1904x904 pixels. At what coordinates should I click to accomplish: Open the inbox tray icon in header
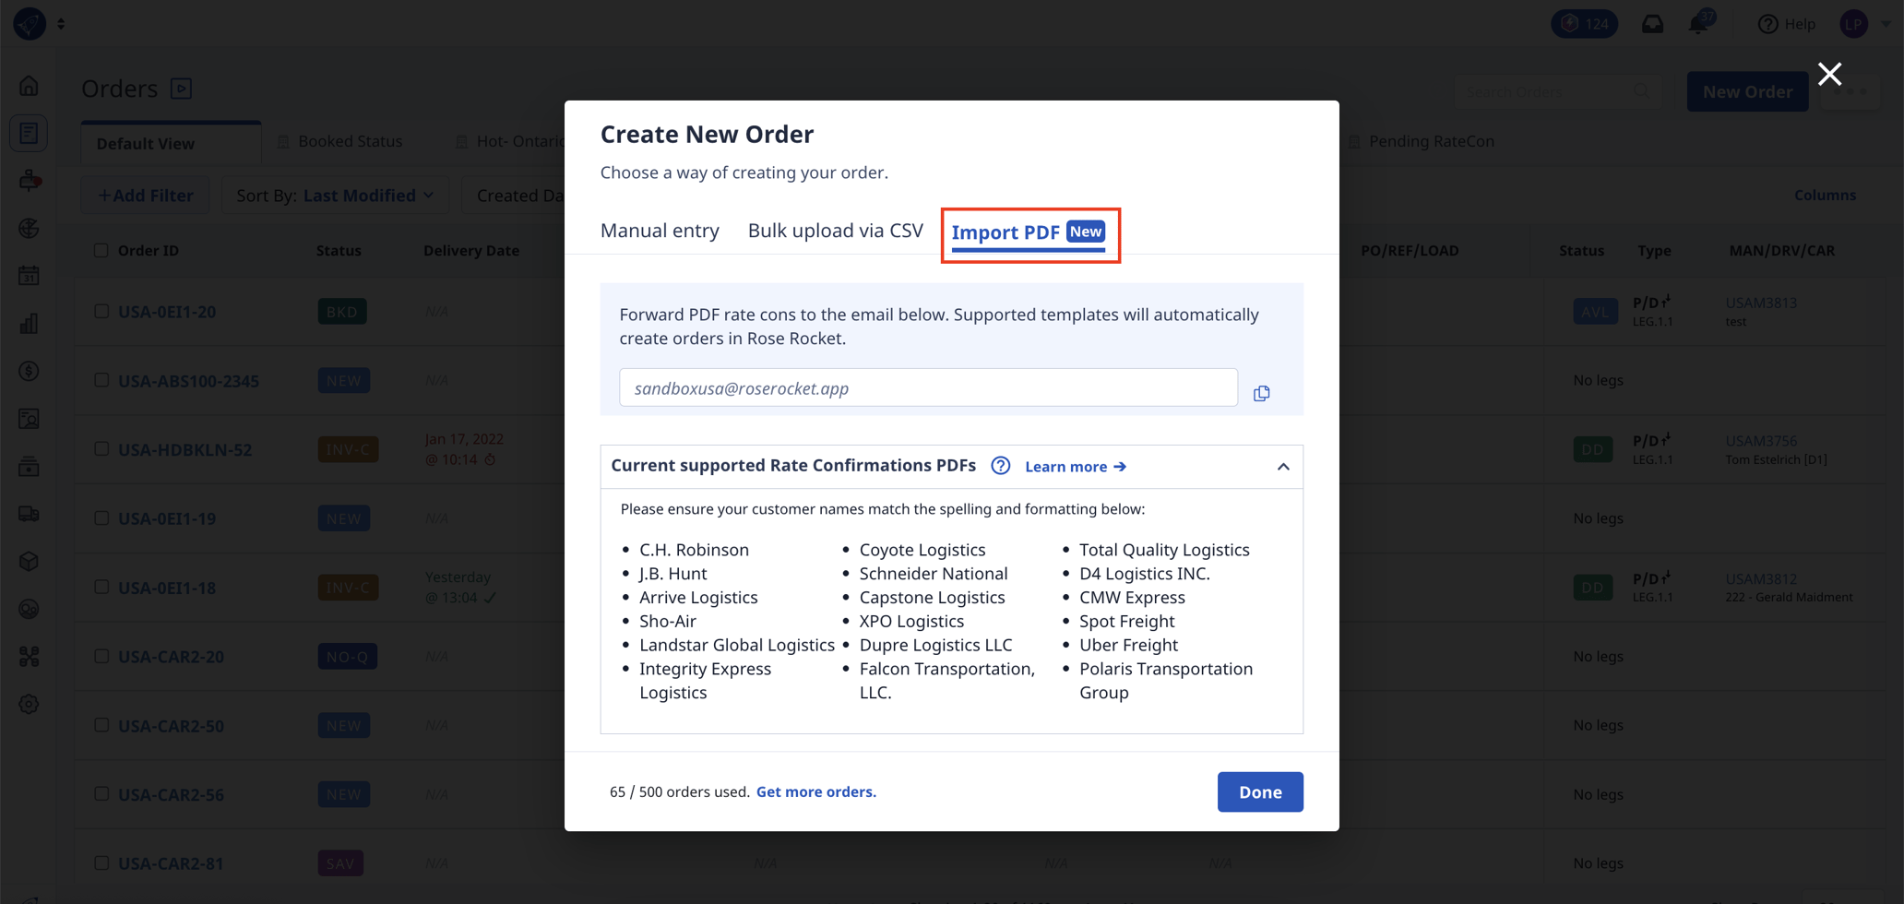pos(1652,24)
